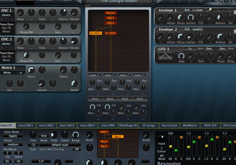Screen dimensions: 236x165
Task: Click the Mix5 module in FX grid
Action: [104, 141]
